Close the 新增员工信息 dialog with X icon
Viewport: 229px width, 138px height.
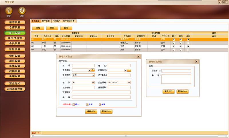[x=138, y=56]
